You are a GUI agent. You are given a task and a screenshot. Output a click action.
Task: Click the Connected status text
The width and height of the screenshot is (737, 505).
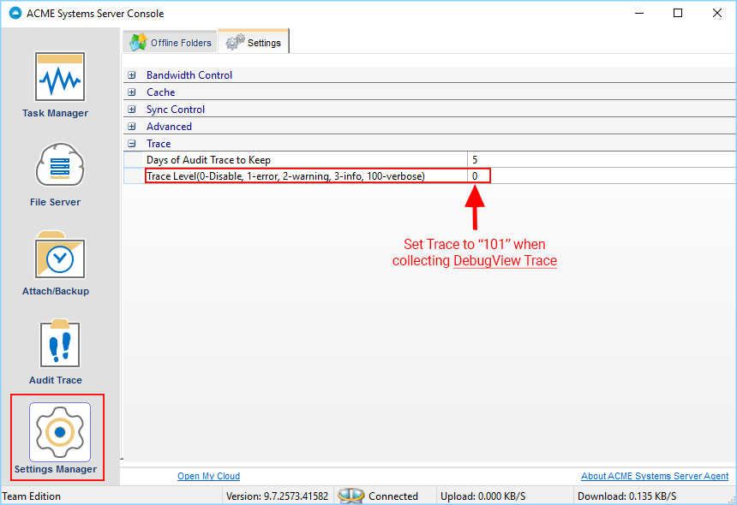pyautogui.click(x=393, y=496)
